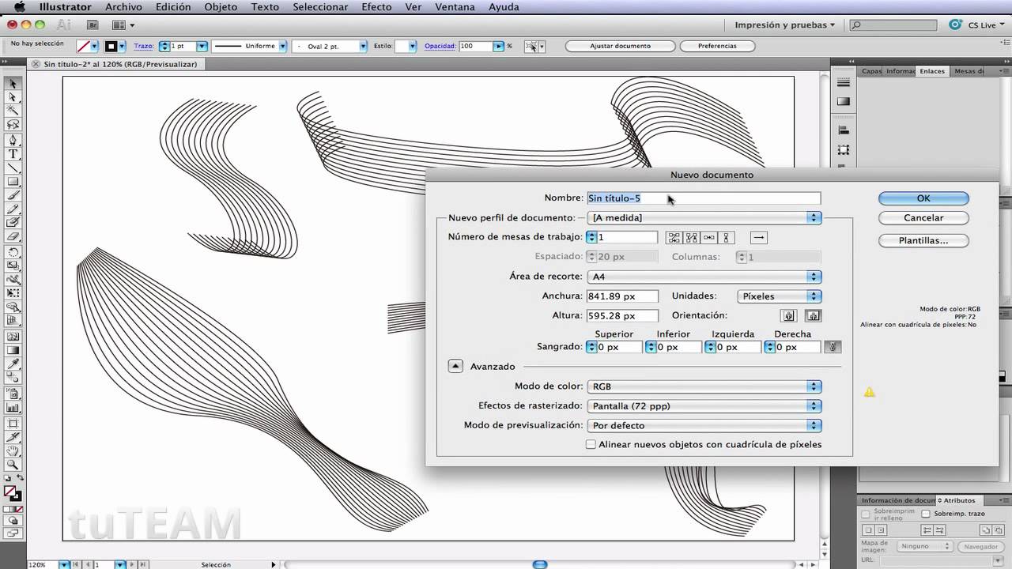Open the Edición menu

[173, 7]
